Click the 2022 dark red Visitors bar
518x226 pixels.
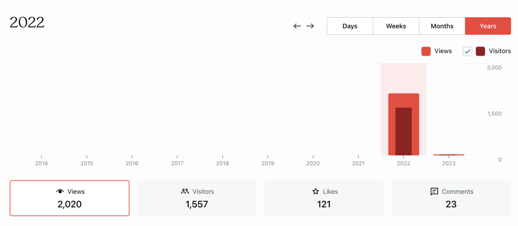[x=404, y=131]
